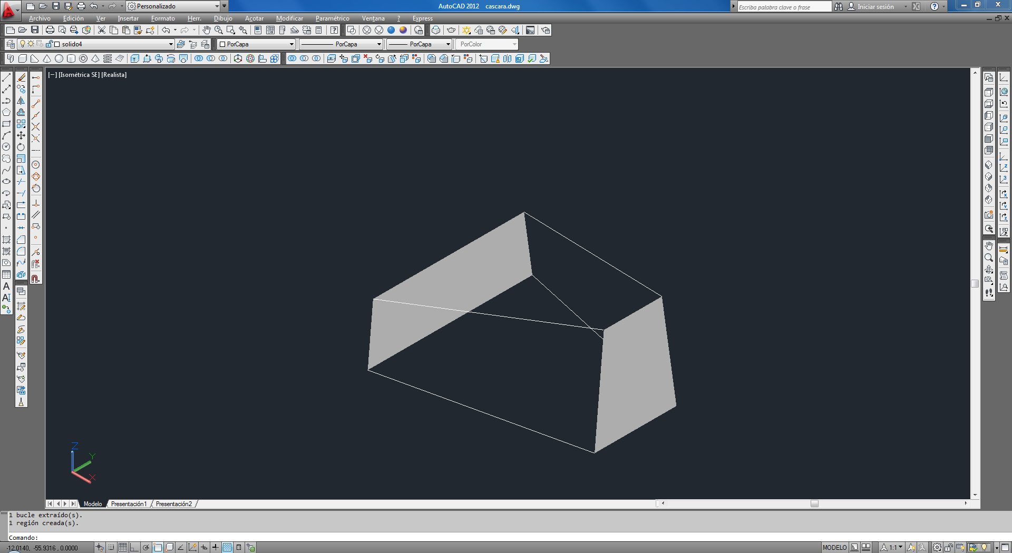The width and height of the screenshot is (1012, 553).
Task: Toggle Dynamic Input in status bar
Action: pos(204,547)
